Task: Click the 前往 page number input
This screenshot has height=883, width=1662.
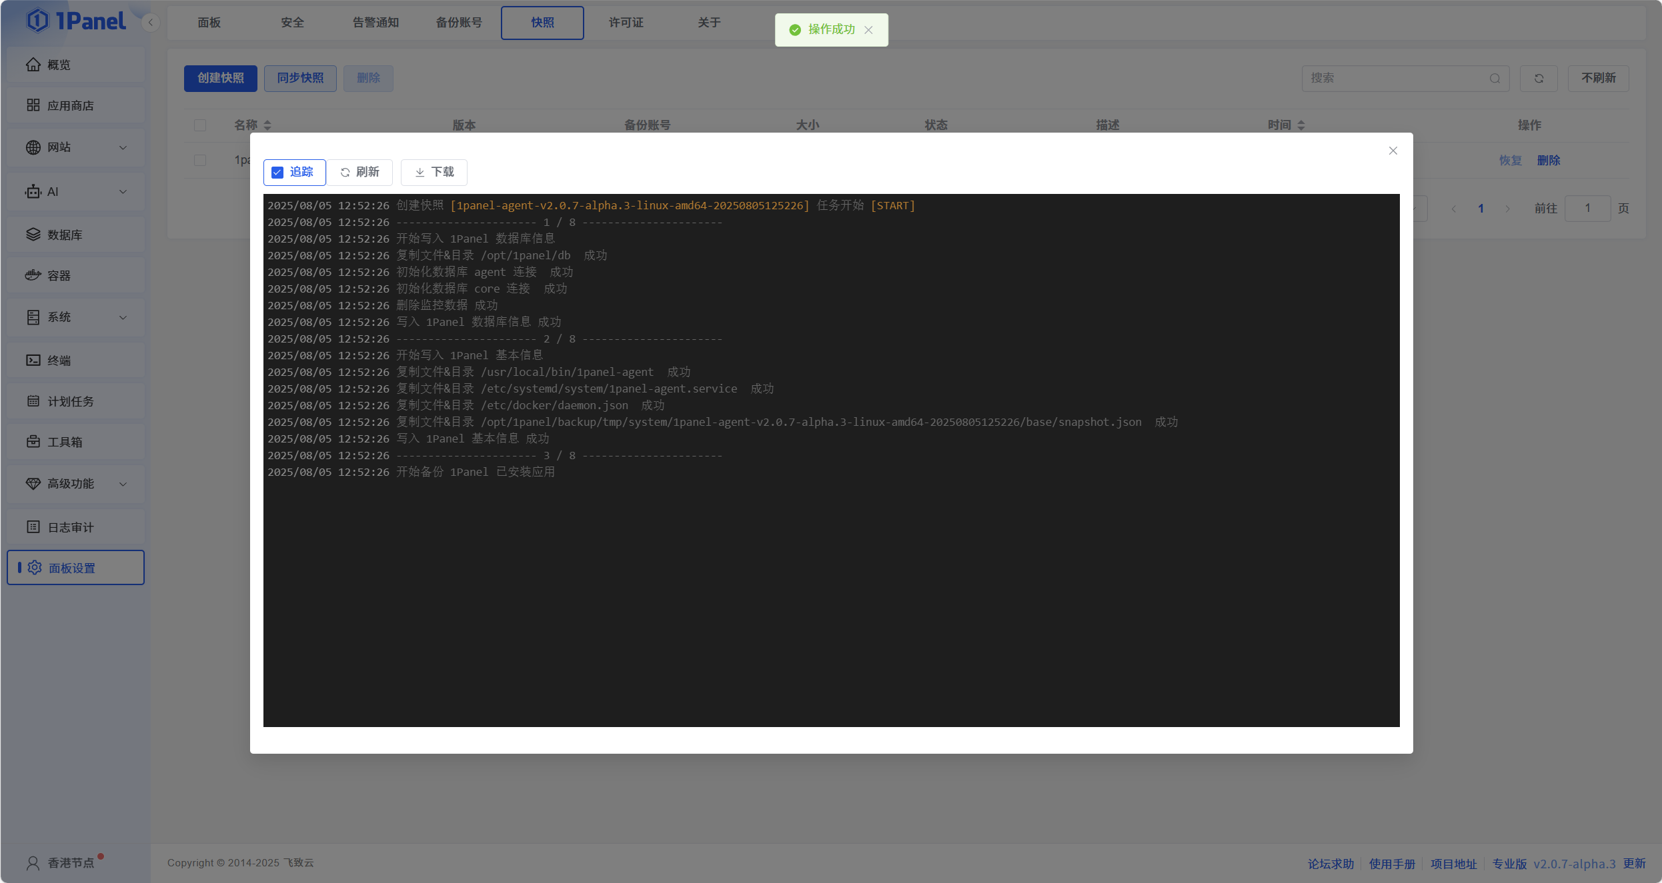Action: coord(1588,209)
